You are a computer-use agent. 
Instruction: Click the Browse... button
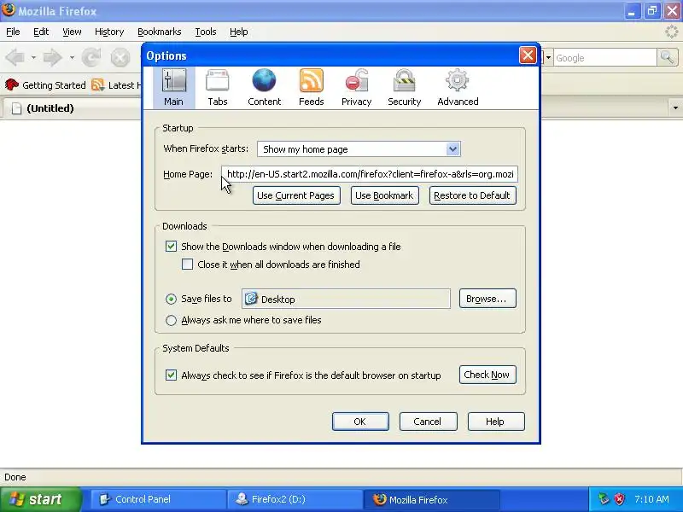coord(487,299)
